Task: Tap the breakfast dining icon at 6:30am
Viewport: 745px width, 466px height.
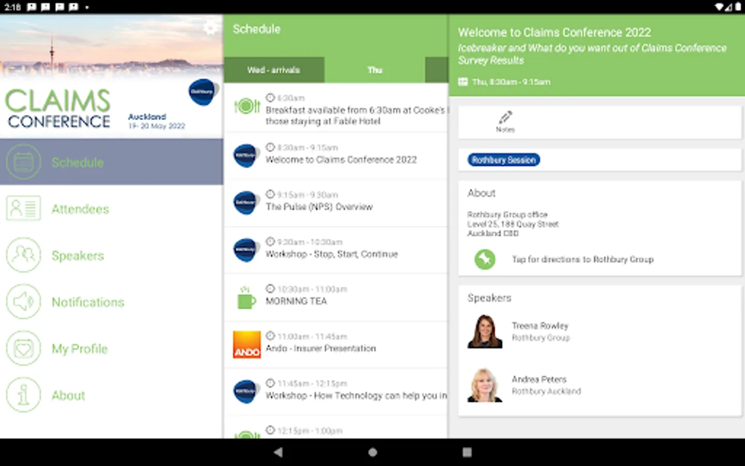Action: coord(247,107)
